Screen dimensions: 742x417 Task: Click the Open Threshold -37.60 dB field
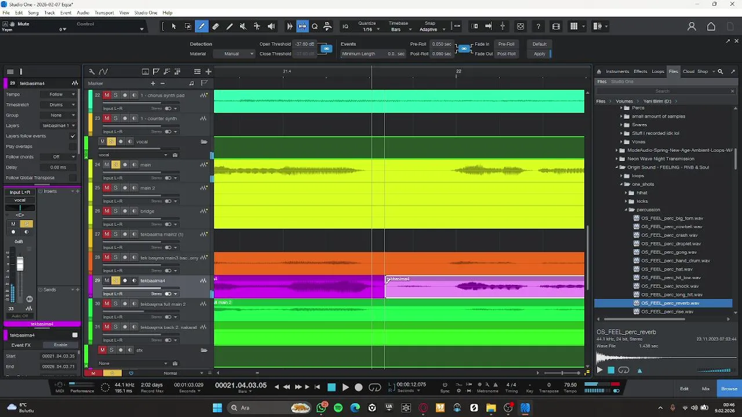304,44
